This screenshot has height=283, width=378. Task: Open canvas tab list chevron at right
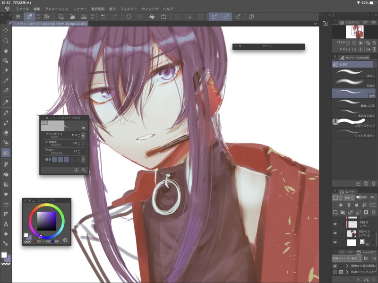[x=316, y=24]
